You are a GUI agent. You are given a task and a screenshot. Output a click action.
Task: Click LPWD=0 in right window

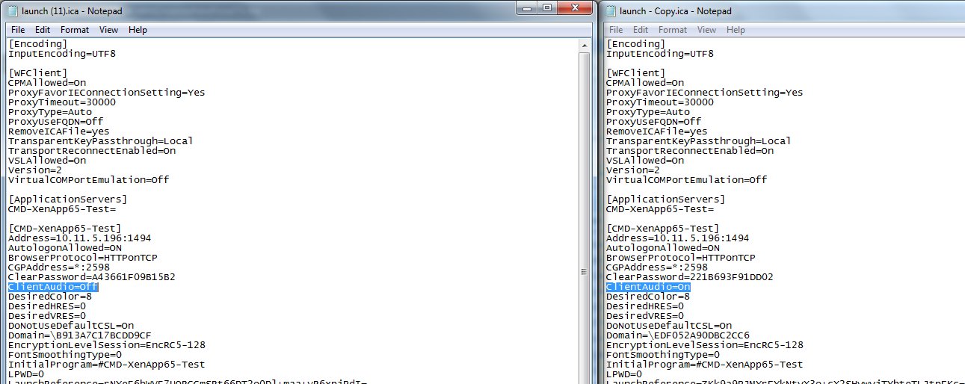624,374
